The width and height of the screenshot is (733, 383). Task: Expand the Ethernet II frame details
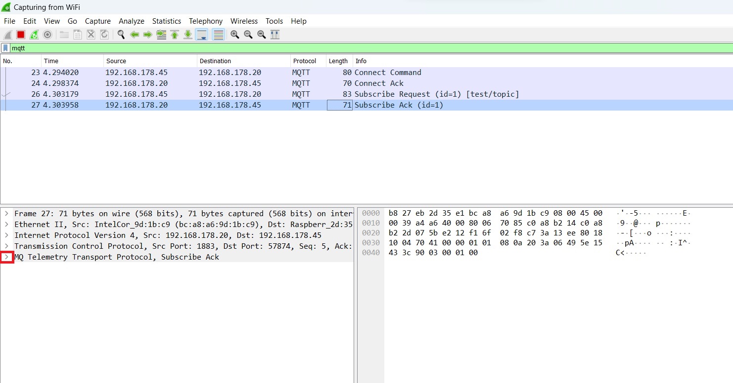[x=7, y=224]
